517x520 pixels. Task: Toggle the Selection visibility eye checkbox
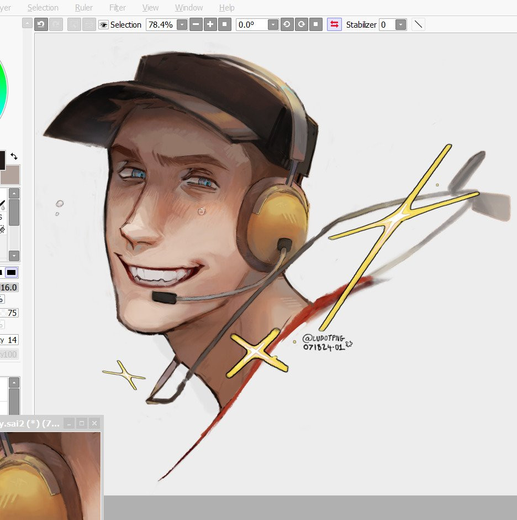pos(103,25)
